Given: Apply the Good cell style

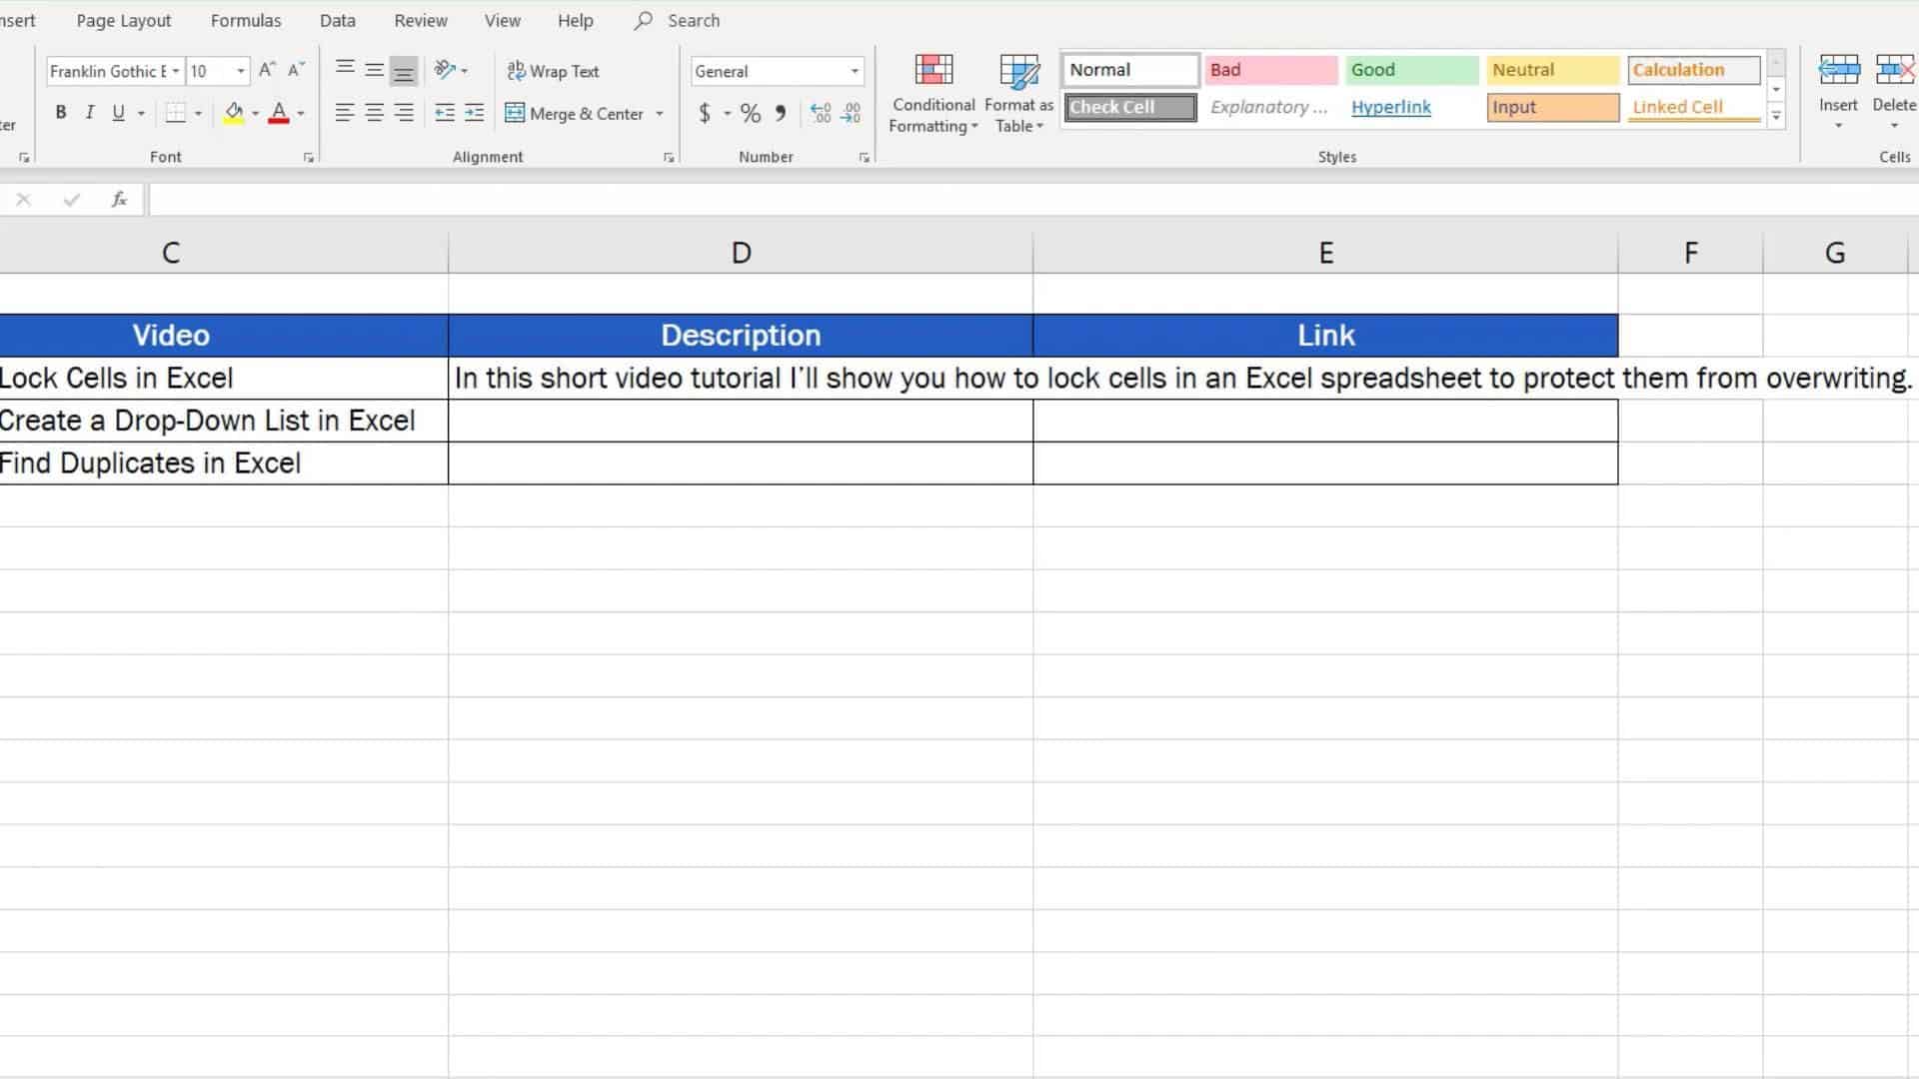Looking at the screenshot, I should click(x=1410, y=69).
